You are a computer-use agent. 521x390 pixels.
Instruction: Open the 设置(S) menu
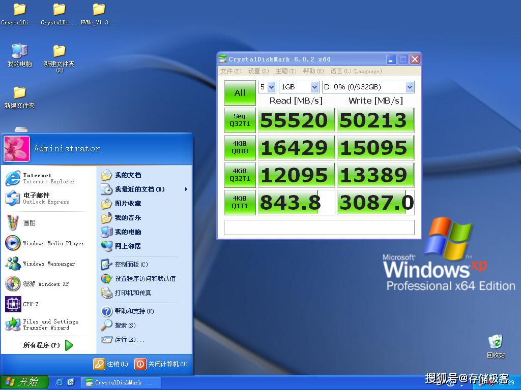[x=258, y=71]
